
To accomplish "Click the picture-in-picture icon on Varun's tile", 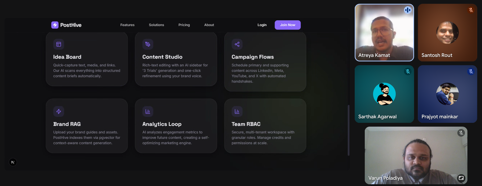I will (x=461, y=178).
